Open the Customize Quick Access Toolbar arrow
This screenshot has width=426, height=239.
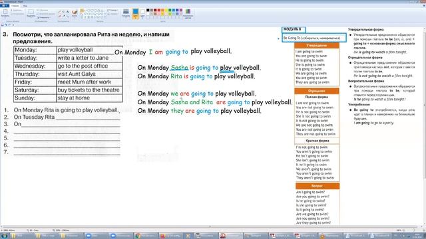tap(13, 25)
